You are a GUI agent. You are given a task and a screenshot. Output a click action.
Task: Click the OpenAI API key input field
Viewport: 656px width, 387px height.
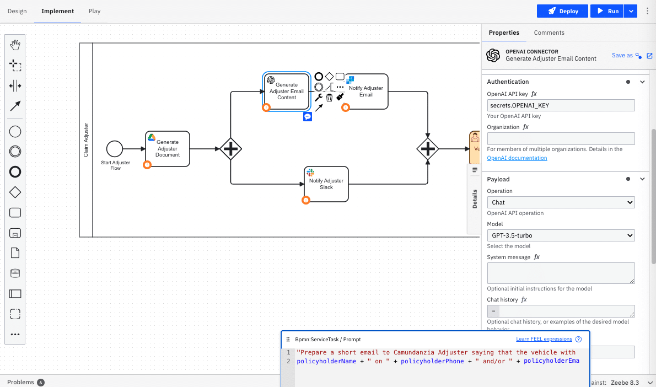(561, 105)
